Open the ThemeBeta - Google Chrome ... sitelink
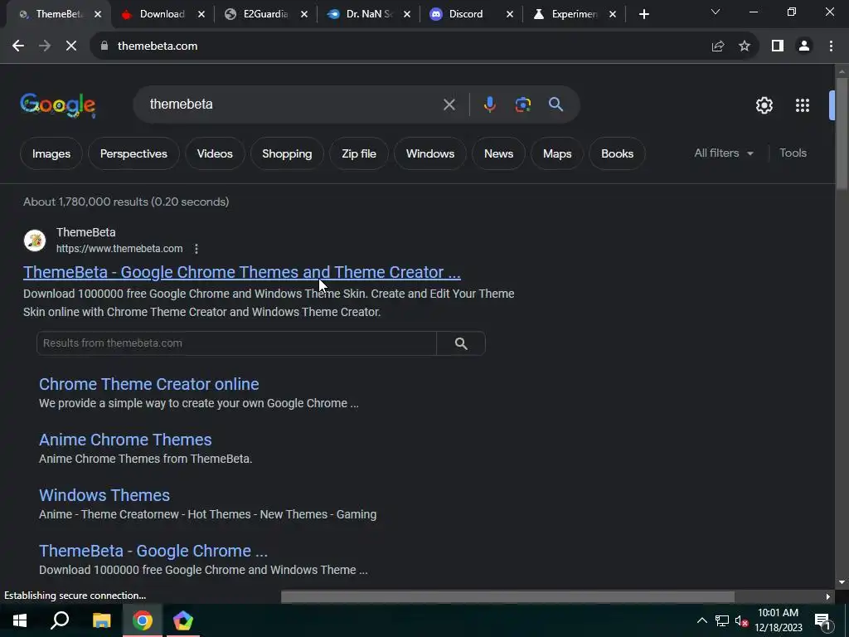This screenshot has height=637, width=849. coord(153,551)
